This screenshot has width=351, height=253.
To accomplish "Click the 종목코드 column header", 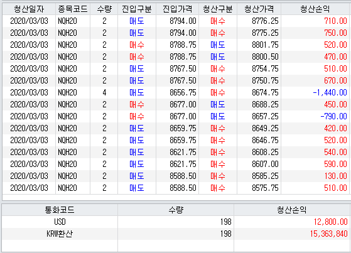I will click(73, 9).
